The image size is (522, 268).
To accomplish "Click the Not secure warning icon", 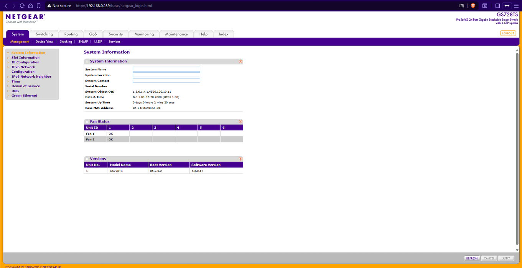I will [49, 6].
